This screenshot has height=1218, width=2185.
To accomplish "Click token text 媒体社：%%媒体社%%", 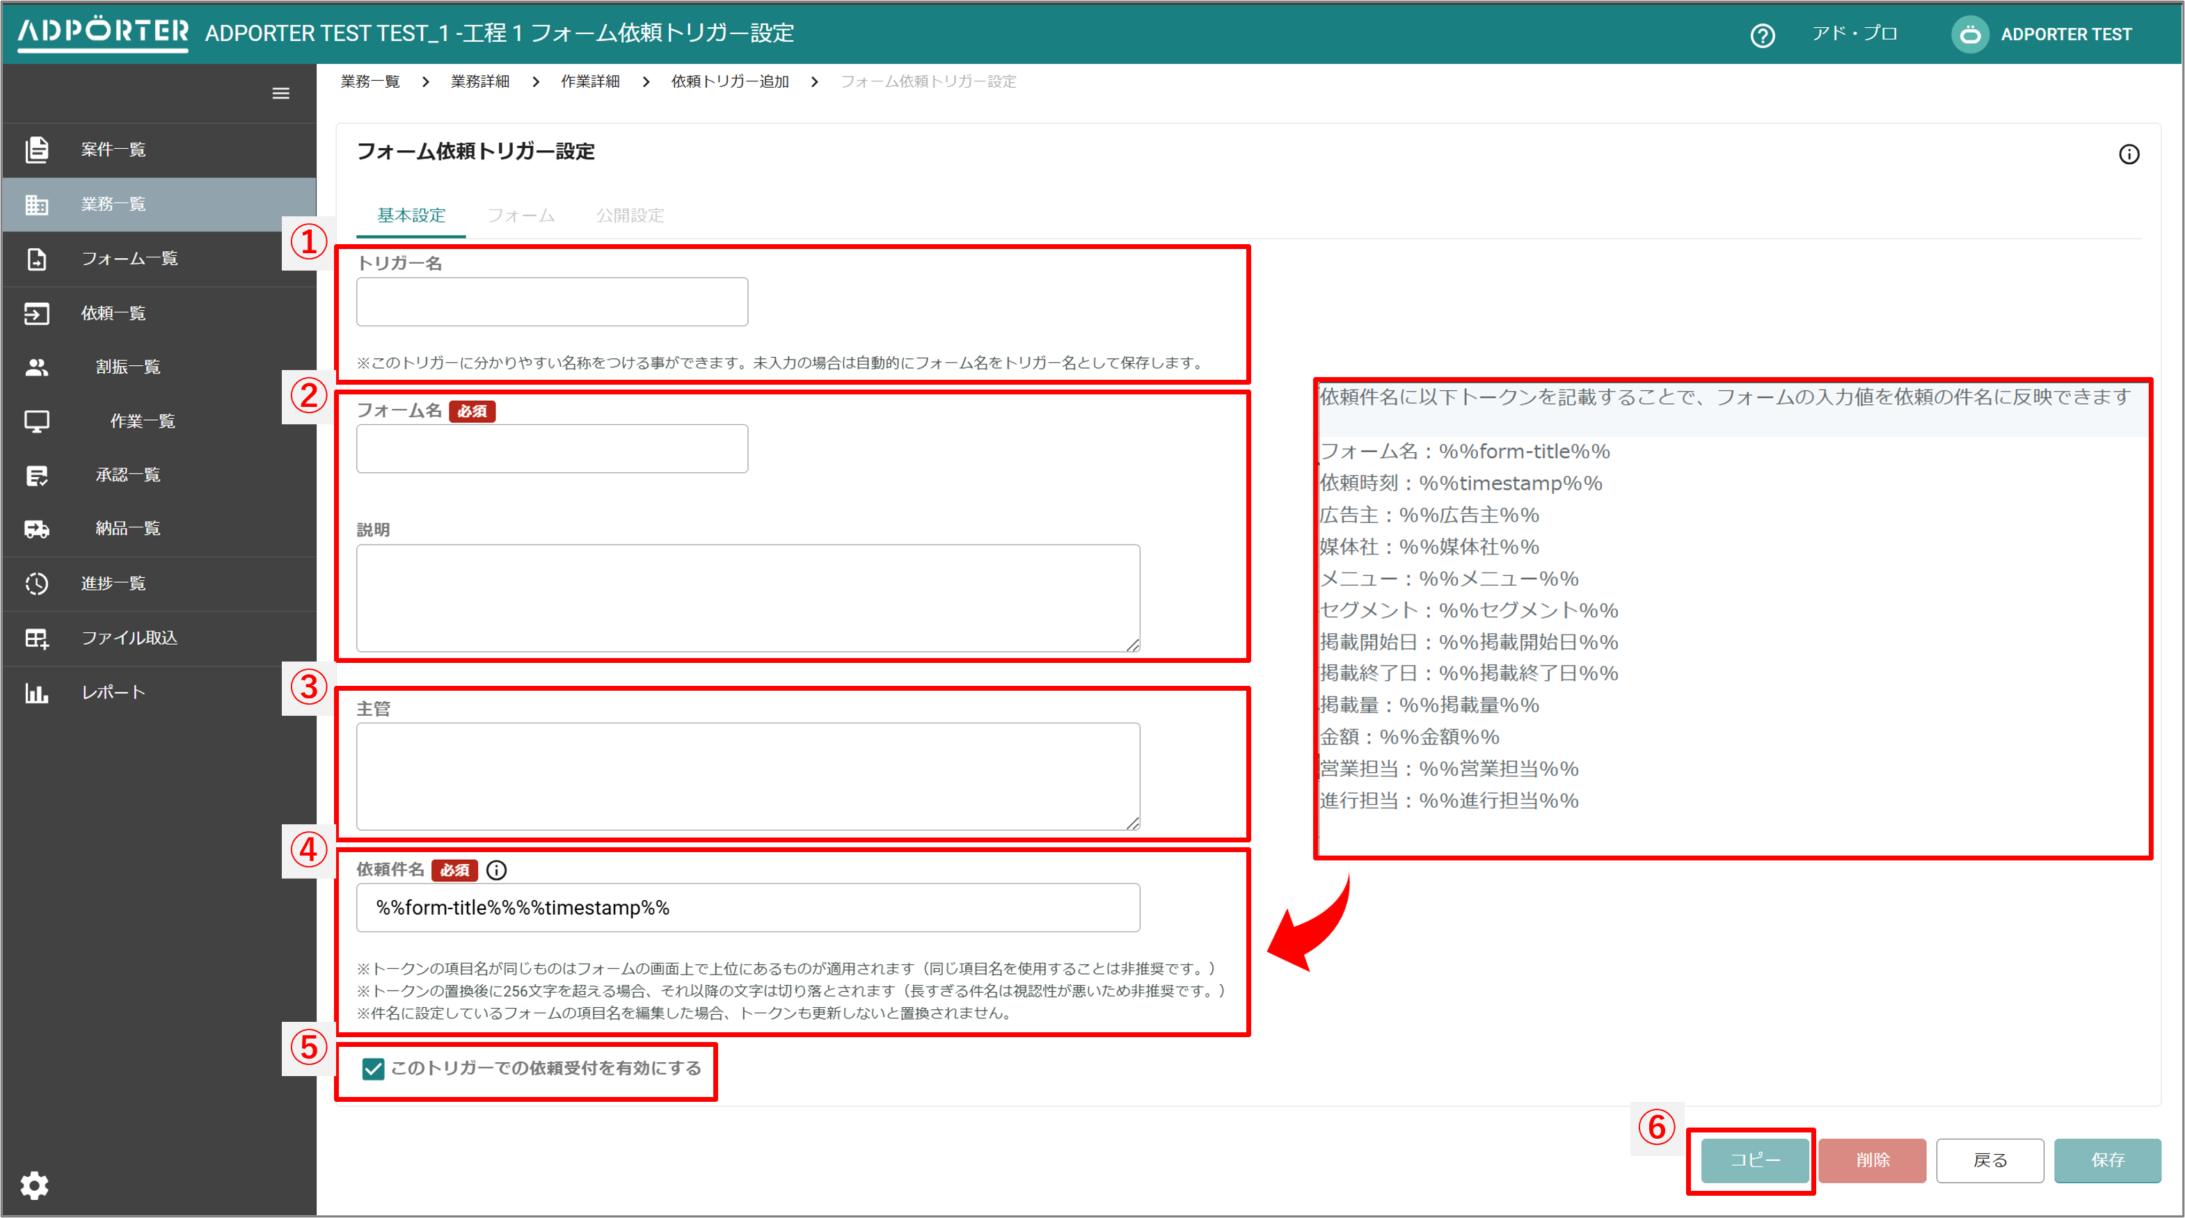I will (x=1429, y=547).
